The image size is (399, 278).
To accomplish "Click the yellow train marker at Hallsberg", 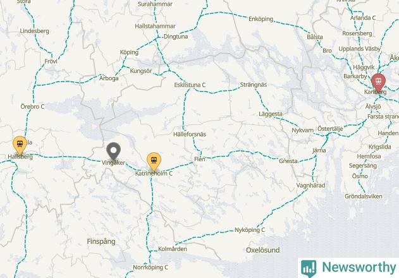I will point(20,144).
